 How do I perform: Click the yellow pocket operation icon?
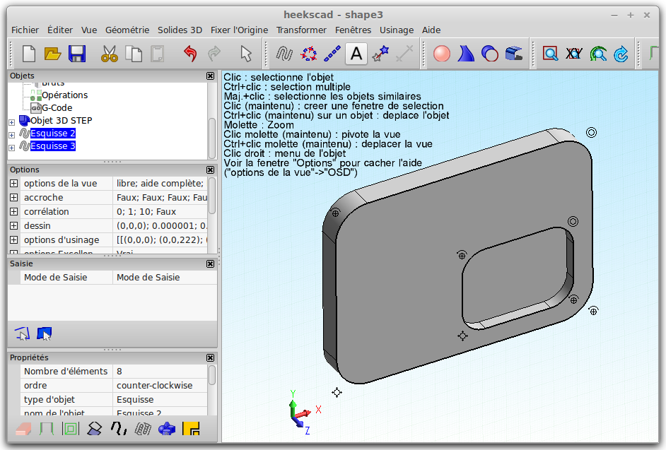click(x=190, y=428)
